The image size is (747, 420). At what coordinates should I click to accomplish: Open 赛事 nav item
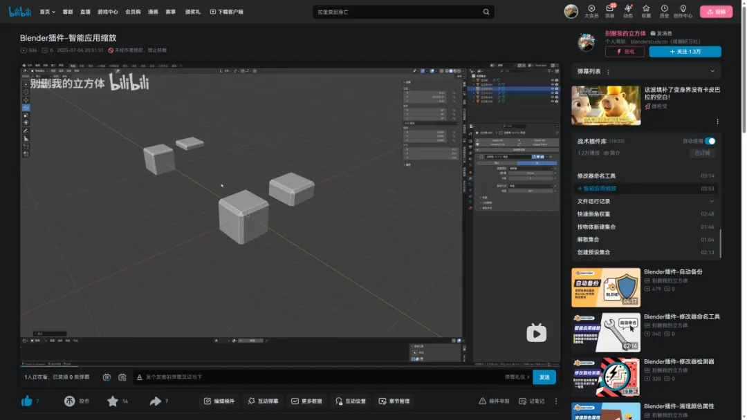click(x=171, y=12)
